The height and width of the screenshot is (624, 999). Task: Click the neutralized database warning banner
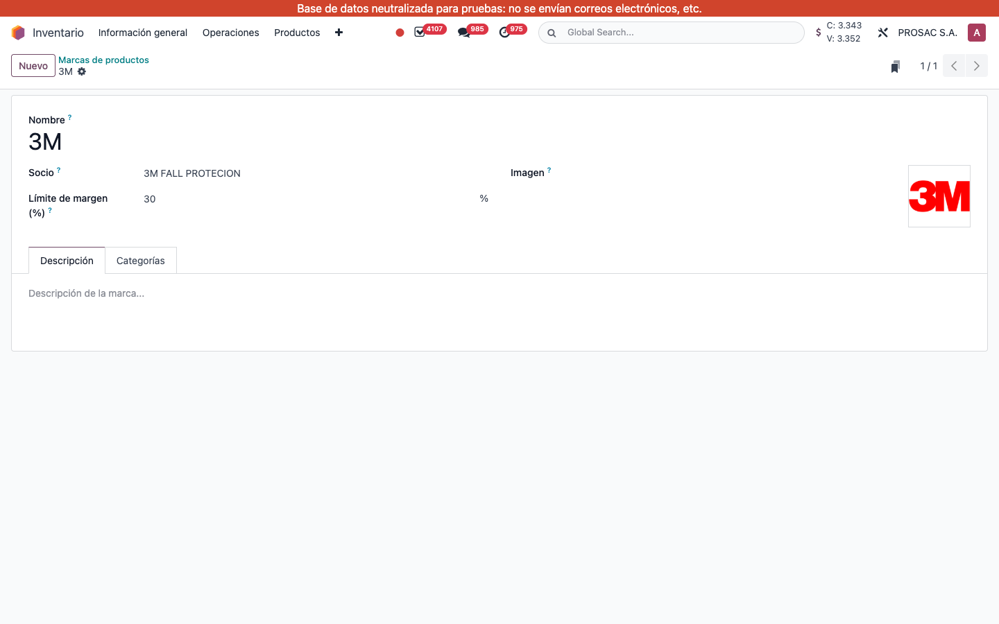pos(499,8)
